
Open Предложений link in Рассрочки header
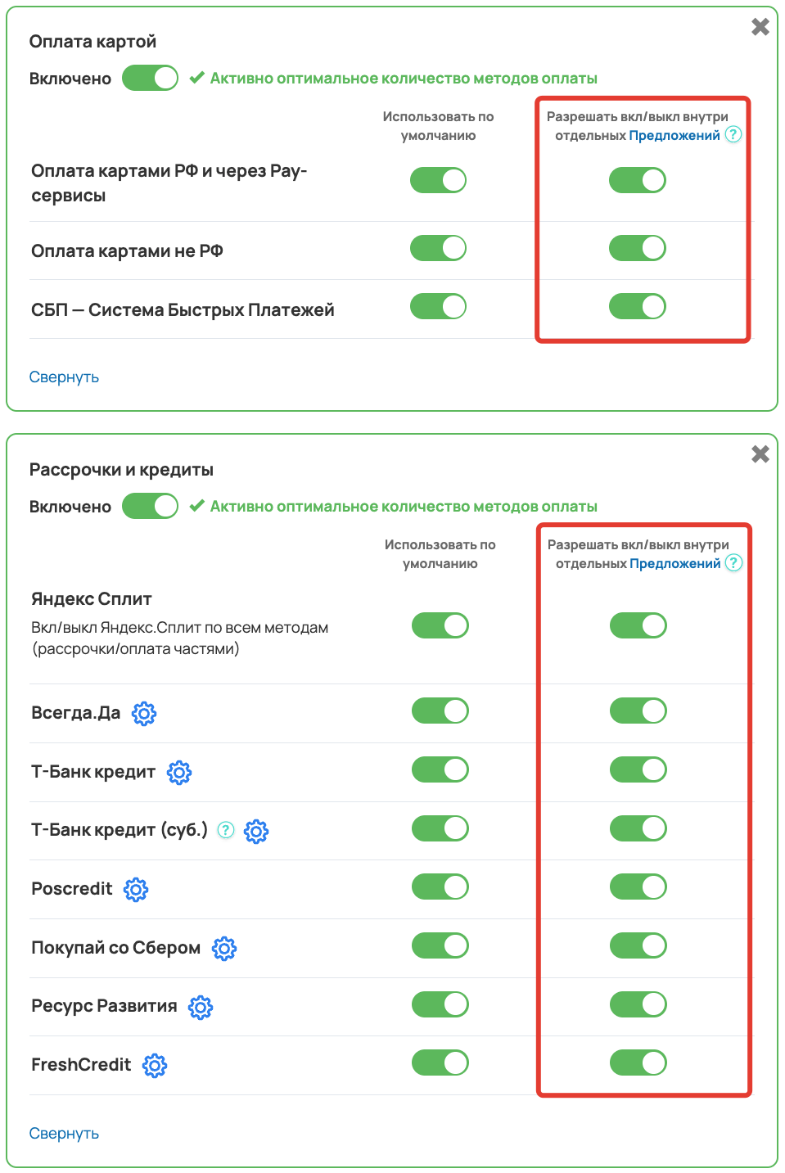pyautogui.click(x=675, y=563)
